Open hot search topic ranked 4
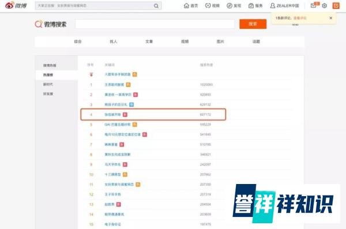 [x=112, y=115]
